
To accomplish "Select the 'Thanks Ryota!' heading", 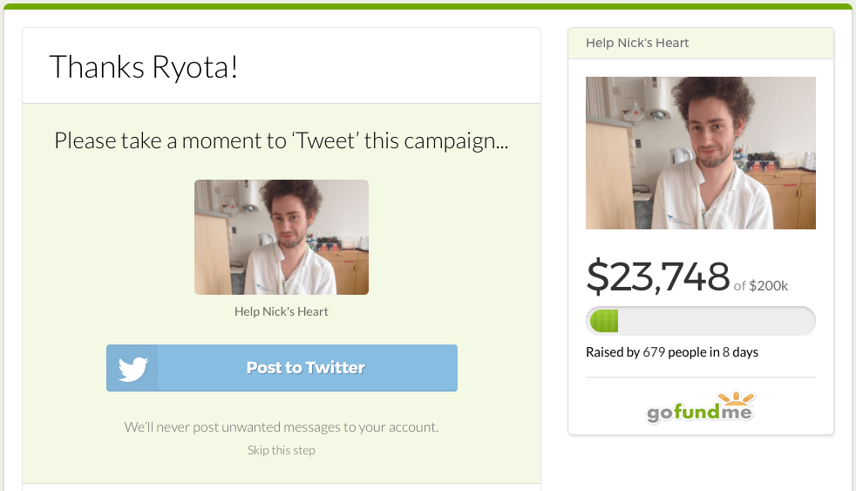I will (144, 66).
